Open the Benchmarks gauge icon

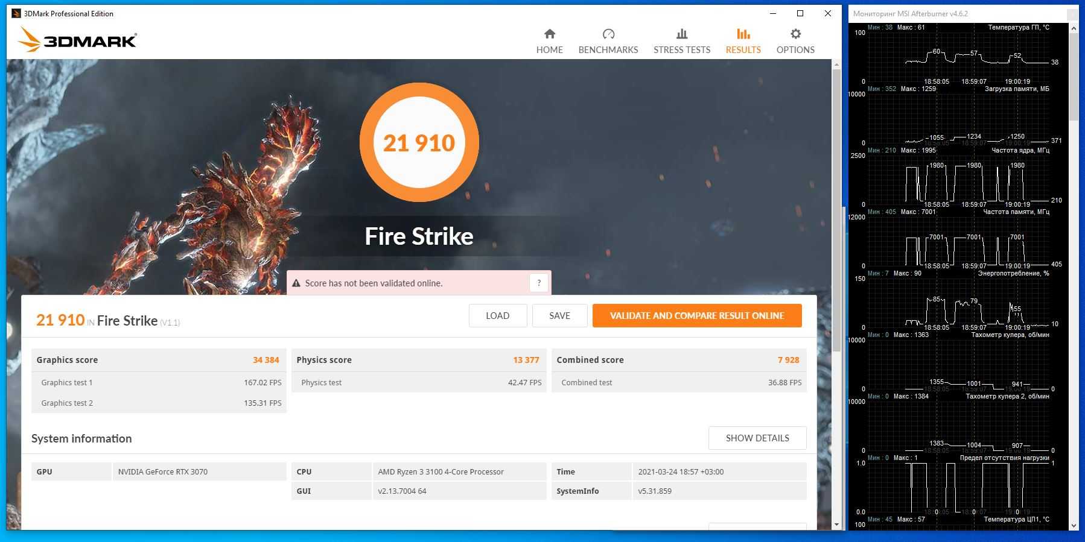608,34
